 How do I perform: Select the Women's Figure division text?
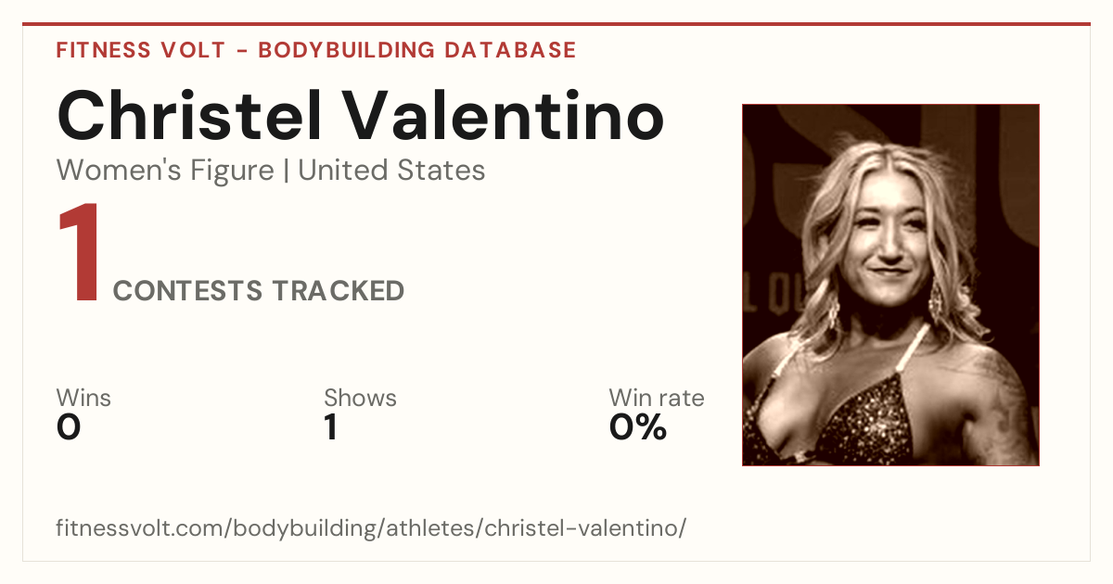(x=165, y=171)
